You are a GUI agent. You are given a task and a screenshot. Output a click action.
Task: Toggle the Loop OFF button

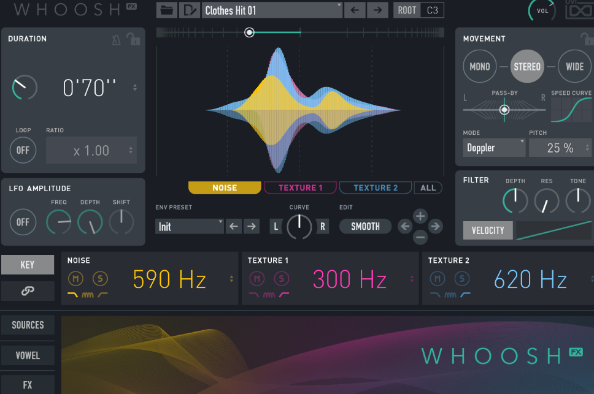23,150
